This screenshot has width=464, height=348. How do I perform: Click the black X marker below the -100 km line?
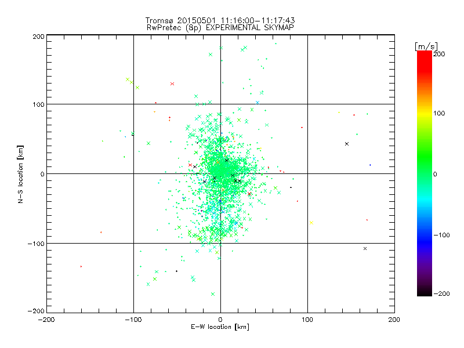pos(365,249)
